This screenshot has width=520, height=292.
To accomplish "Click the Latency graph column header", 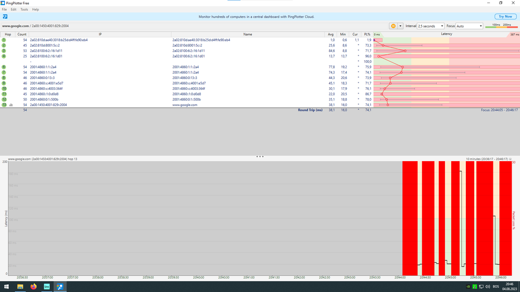I will 447,34.
